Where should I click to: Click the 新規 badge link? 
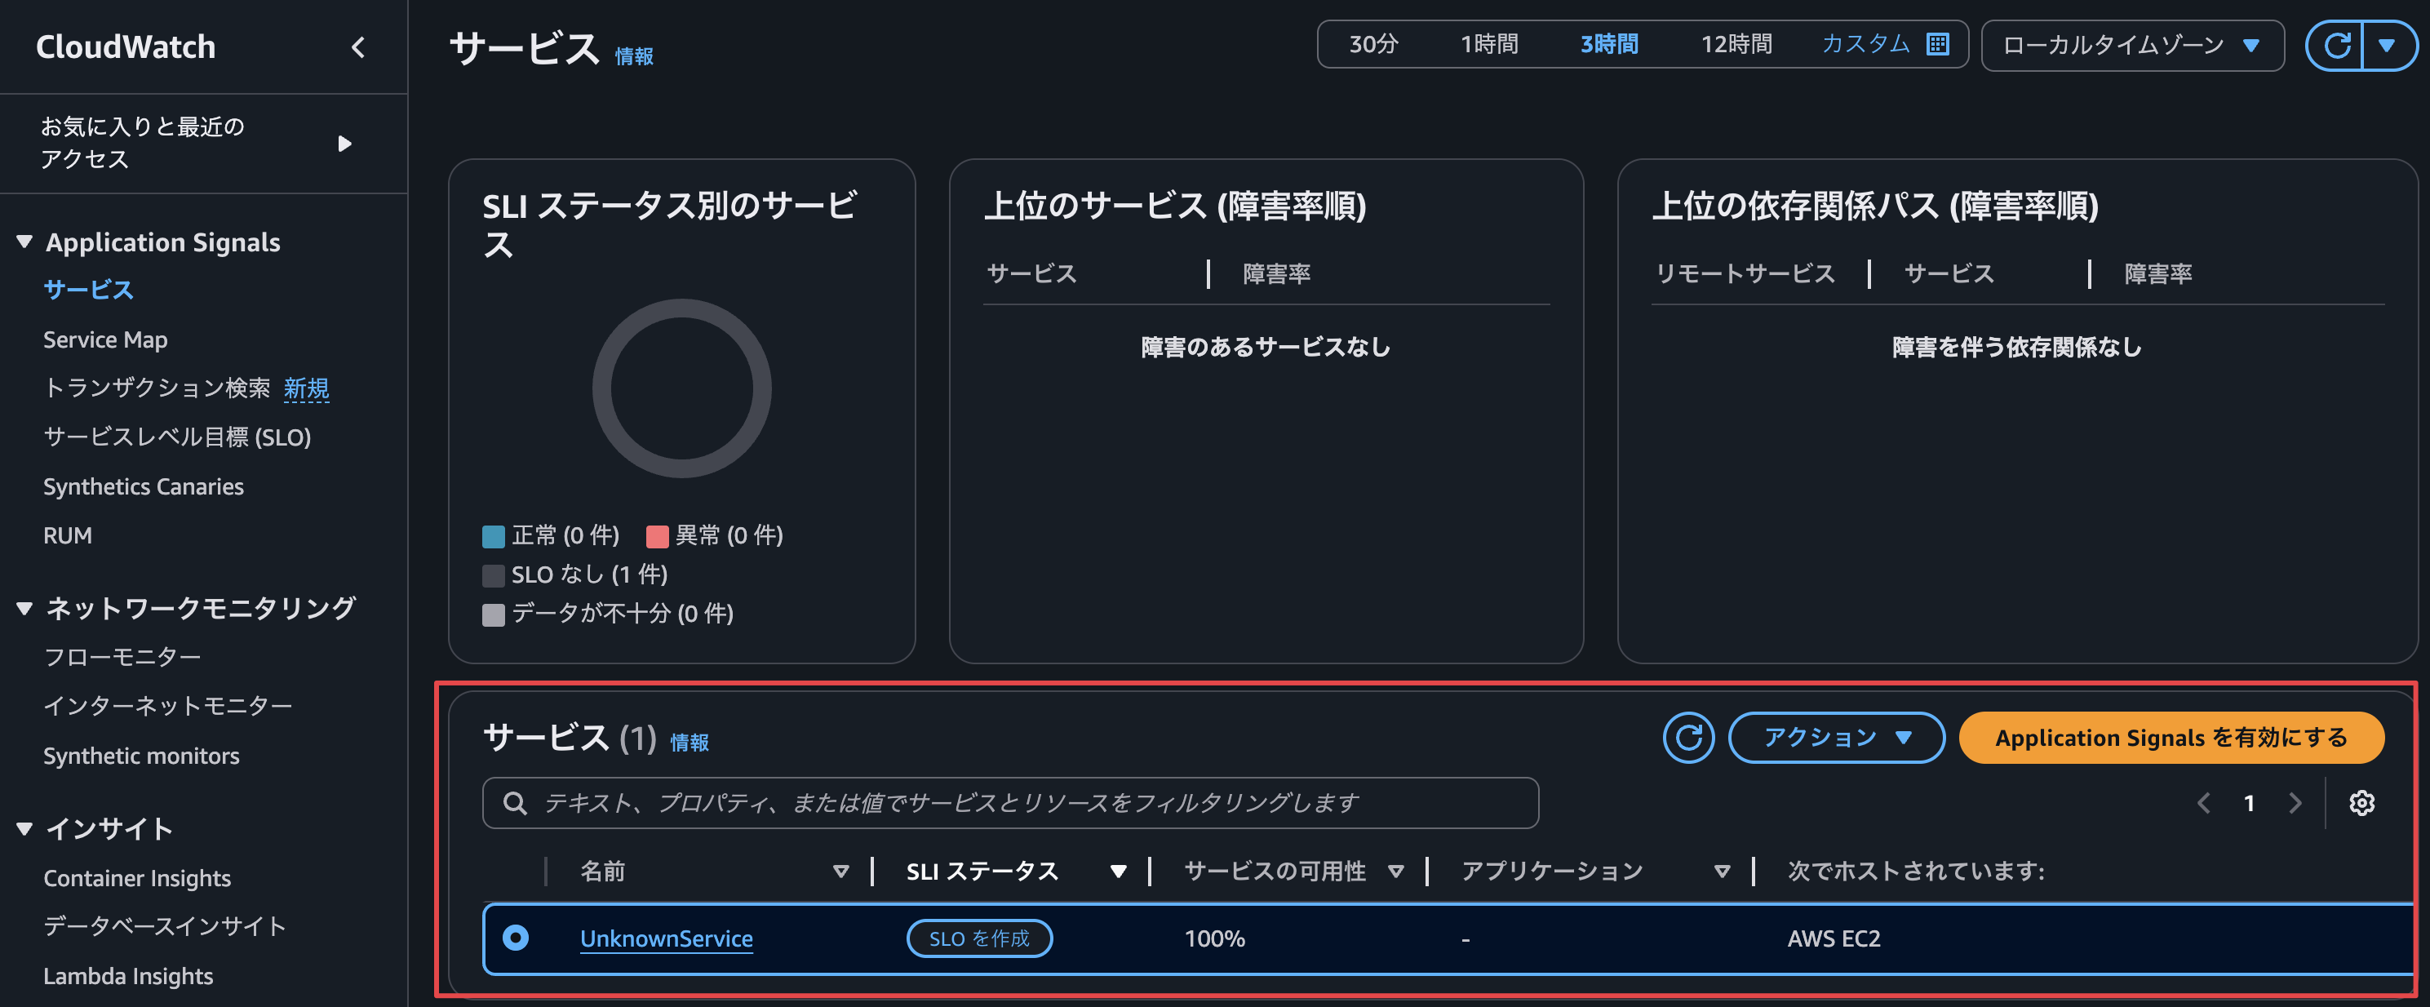click(307, 388)
